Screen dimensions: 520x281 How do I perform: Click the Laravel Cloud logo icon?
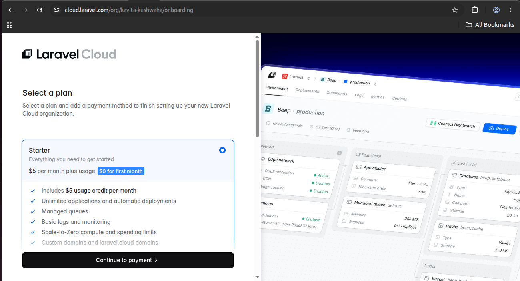[x=27, y=54]
